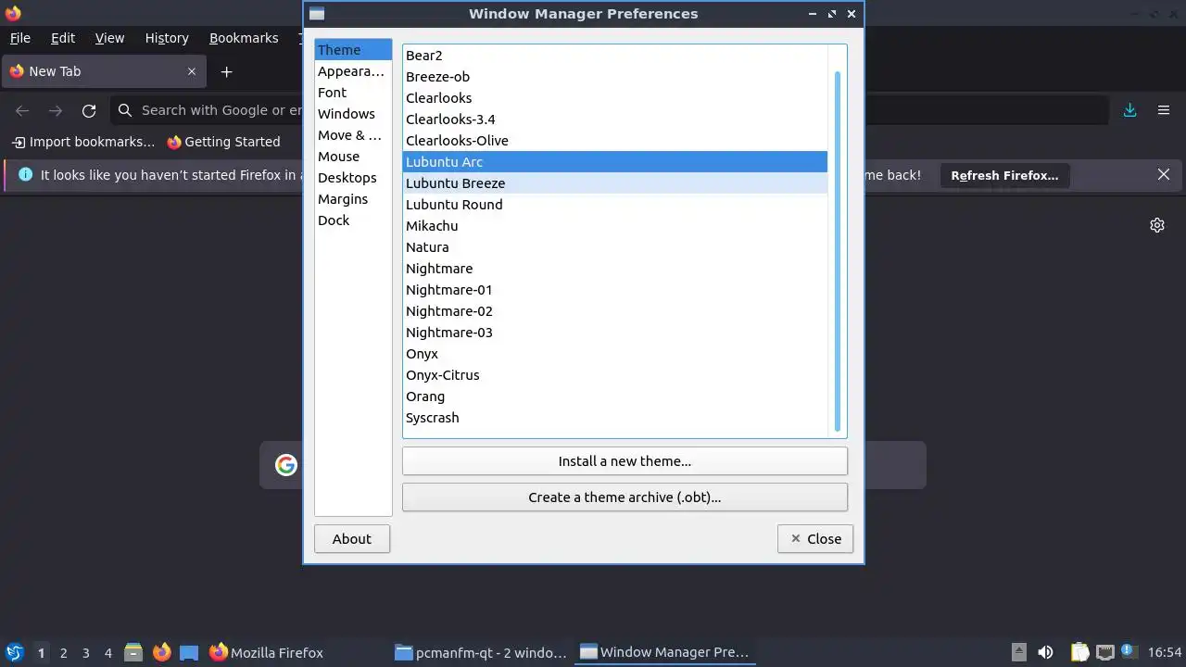
Task: Select the Theme category in sidebar
Action: click(353, 50)
